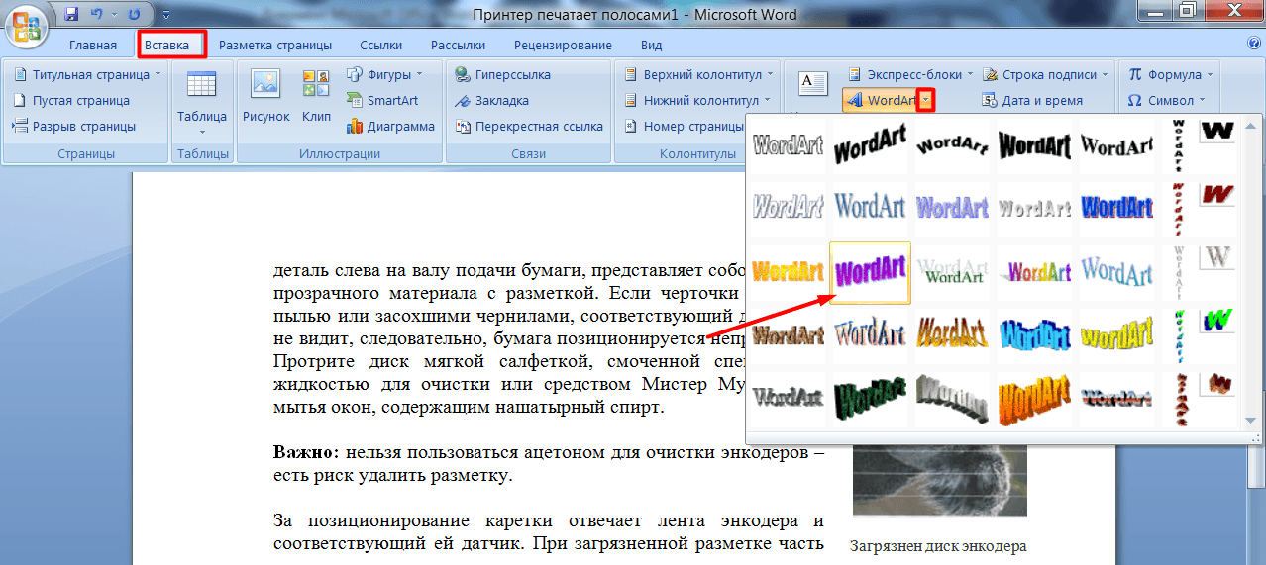Image resolution: width=1266 pixels, height=565 pixels.
Task: Expand the WordArt dropdown arrow
Action: tap(925, 100)
